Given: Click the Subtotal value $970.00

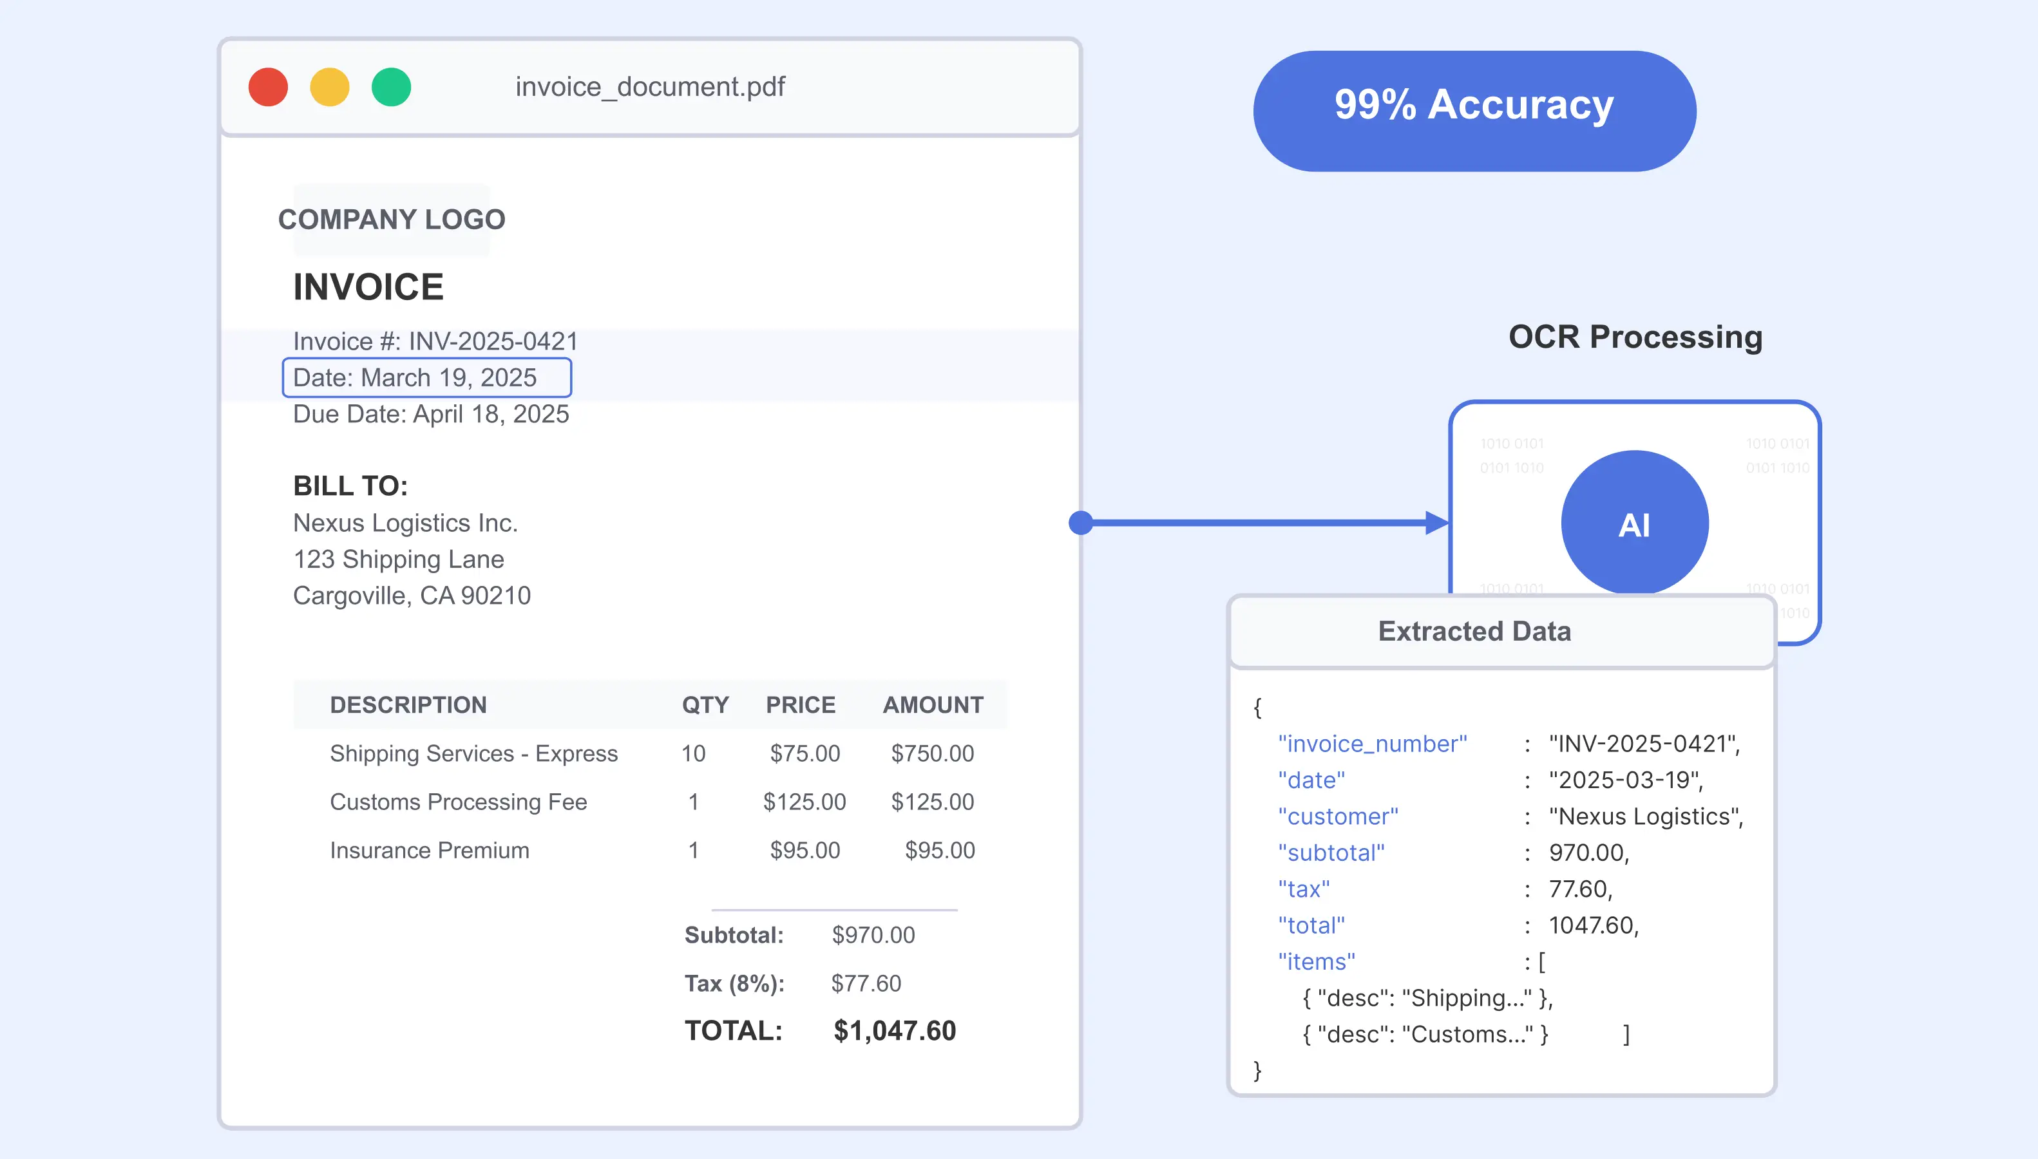Looking at the screenshot, I should click(873, 934).
